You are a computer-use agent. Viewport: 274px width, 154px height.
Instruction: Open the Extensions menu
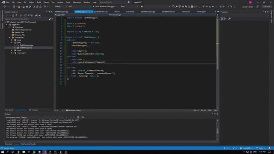(x=77, y=2)
